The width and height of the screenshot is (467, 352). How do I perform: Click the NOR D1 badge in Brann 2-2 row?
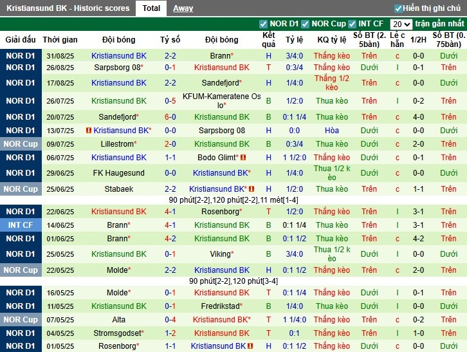21,56
